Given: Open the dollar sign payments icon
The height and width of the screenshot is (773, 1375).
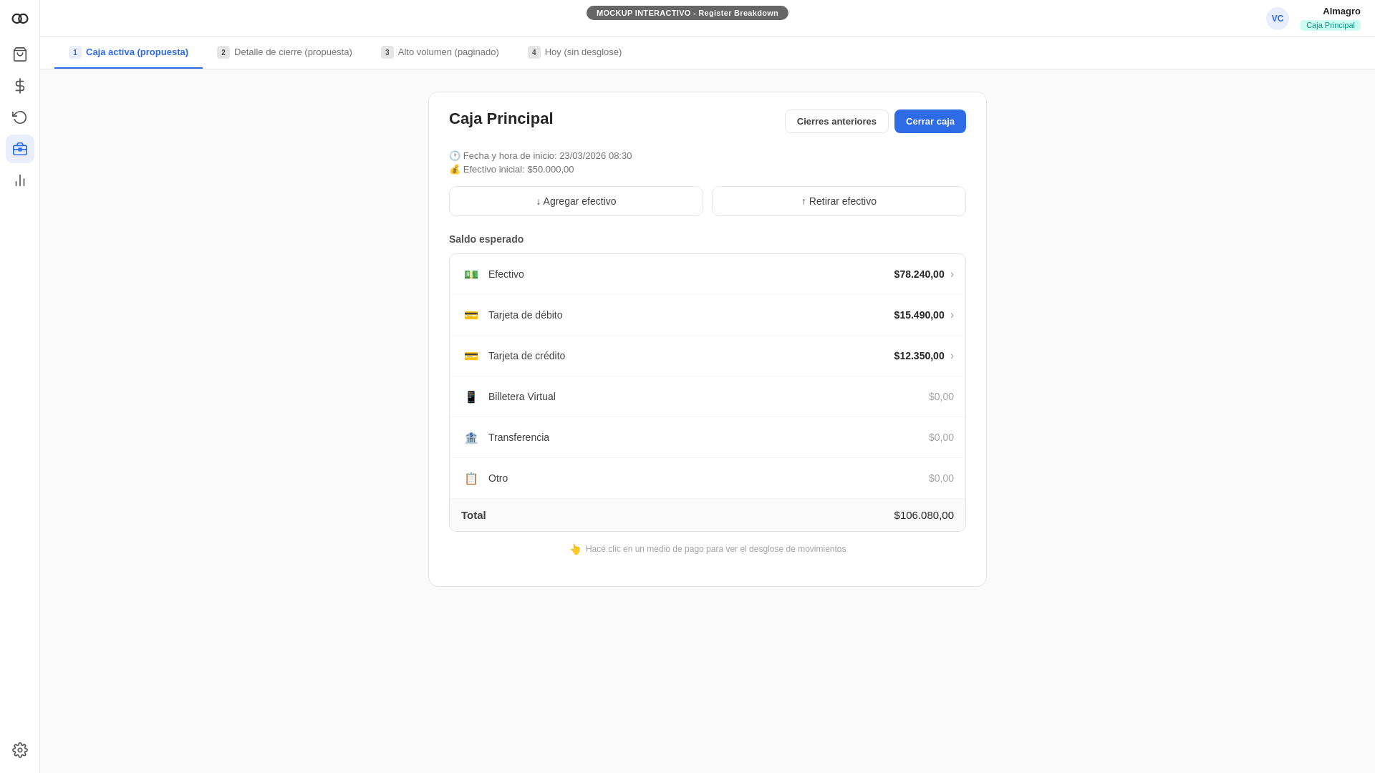Looking at the screenshot, I should (20, 86).
